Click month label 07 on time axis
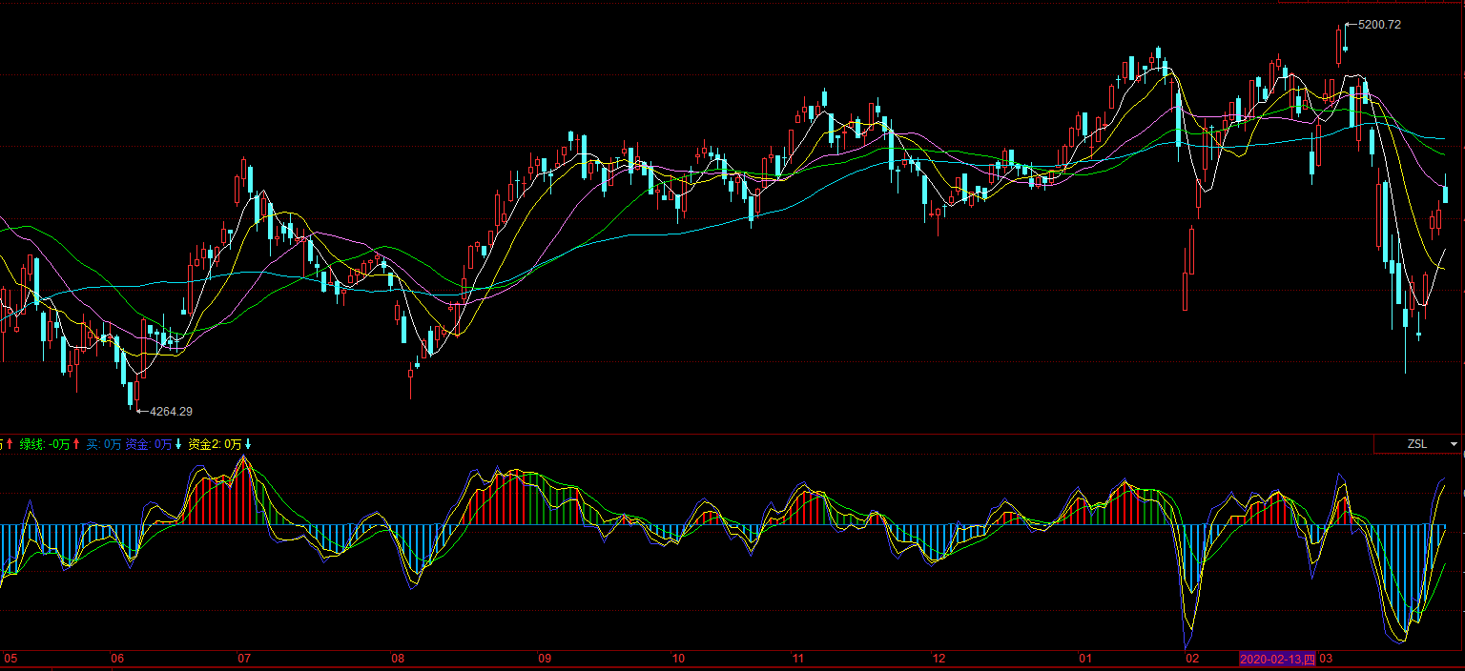The image size is (1465, 671). (243, 659)
